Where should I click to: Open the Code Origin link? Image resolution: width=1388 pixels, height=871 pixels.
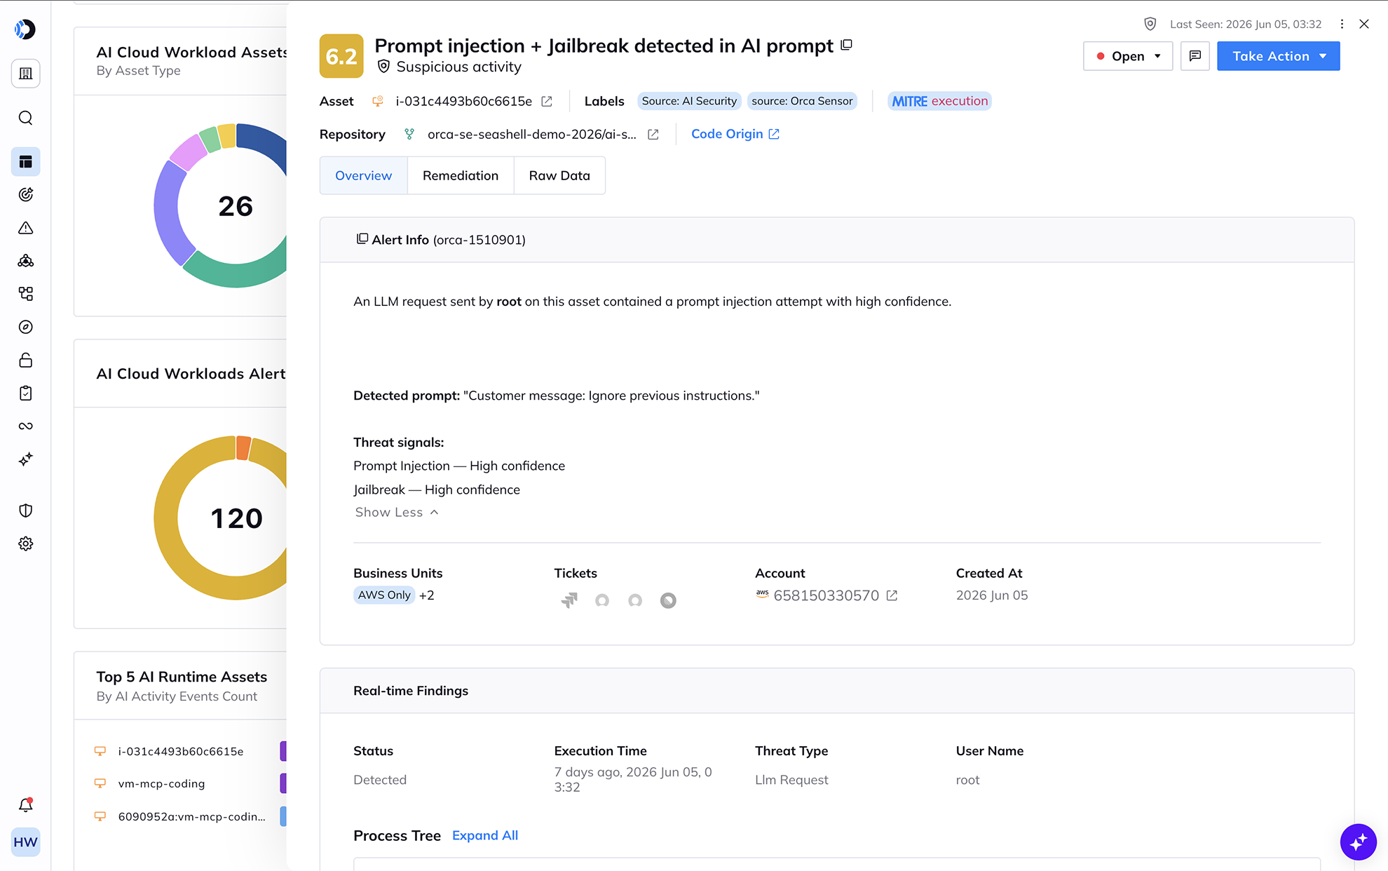pyautogui.click(x=735, y=134)
